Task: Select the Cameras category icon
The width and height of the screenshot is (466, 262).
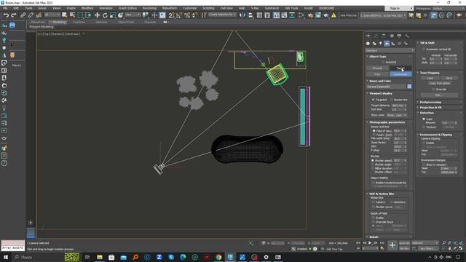Action: coord(387,44)
